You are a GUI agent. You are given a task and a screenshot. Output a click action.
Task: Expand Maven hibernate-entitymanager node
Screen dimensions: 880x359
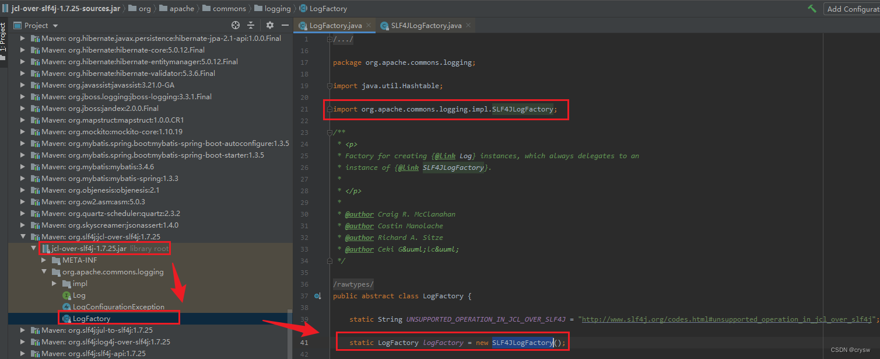pyautogui.click(x=23, y=61)
